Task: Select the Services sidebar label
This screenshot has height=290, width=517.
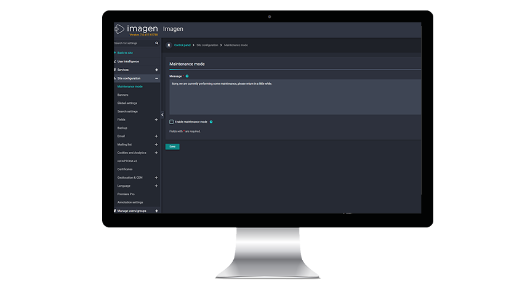Action: (122, 70)
